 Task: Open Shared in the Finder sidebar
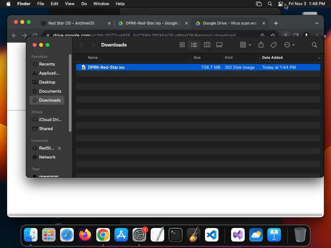tap(47, 129)
